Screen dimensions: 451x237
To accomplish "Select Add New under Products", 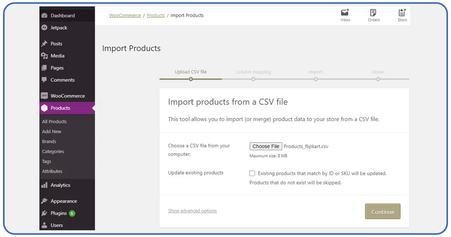I will [52, 132].
